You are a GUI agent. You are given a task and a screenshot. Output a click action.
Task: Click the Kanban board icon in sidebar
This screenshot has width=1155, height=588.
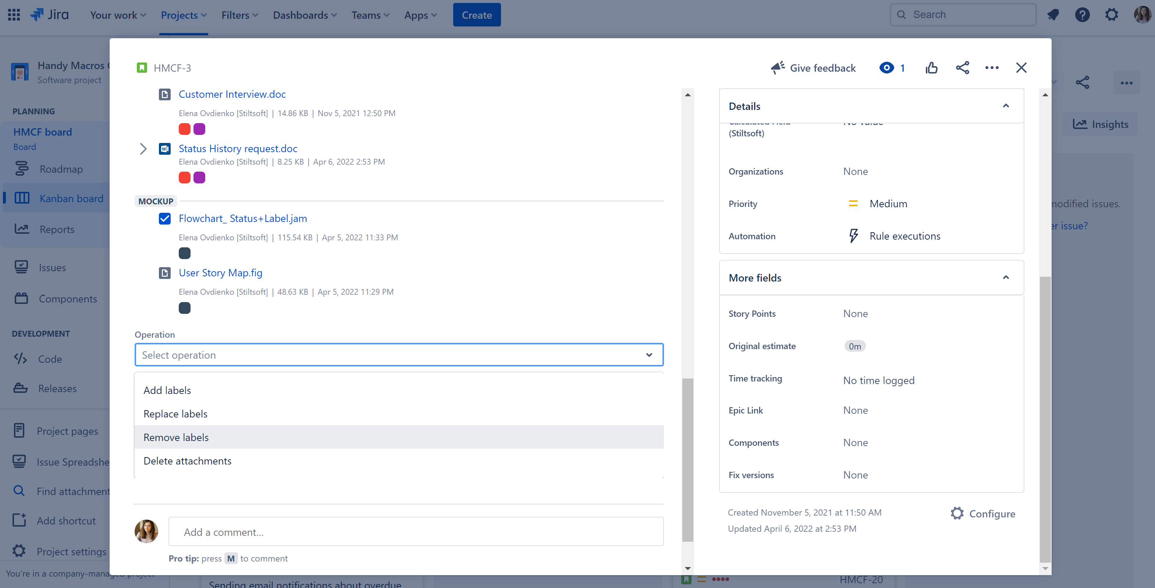pyautogui.click(x=21, y=197)
